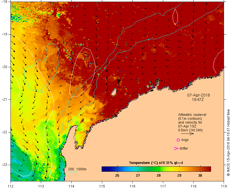Viewport: 232px width, 188px height.
Task: Click the 'Altimetric sealevel' legend text
Action: [192, 115]
